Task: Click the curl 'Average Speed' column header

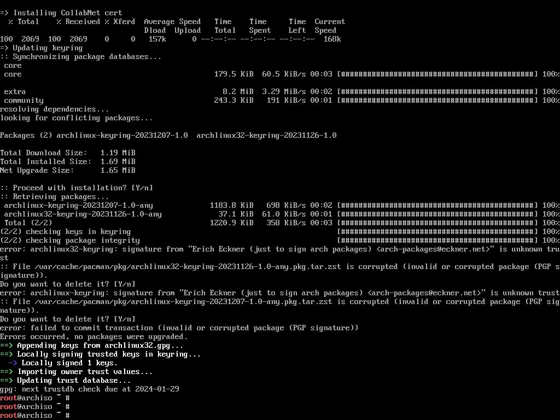Action: pyautogui.click(x=172, y=22)
